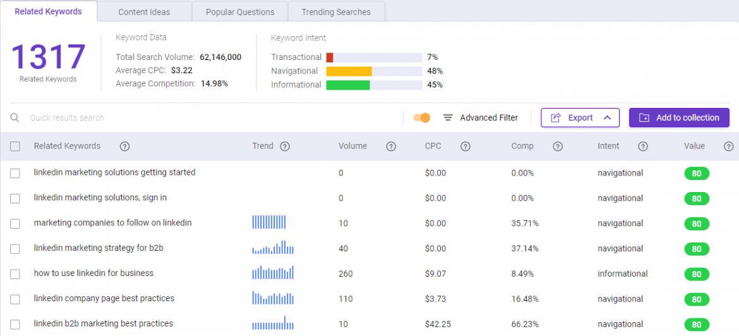Sort by Comp column header
Screen dimensions: 739x336
522,146
